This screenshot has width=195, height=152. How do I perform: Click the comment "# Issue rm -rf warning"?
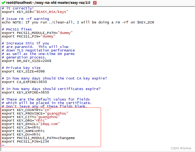(25, 19)
